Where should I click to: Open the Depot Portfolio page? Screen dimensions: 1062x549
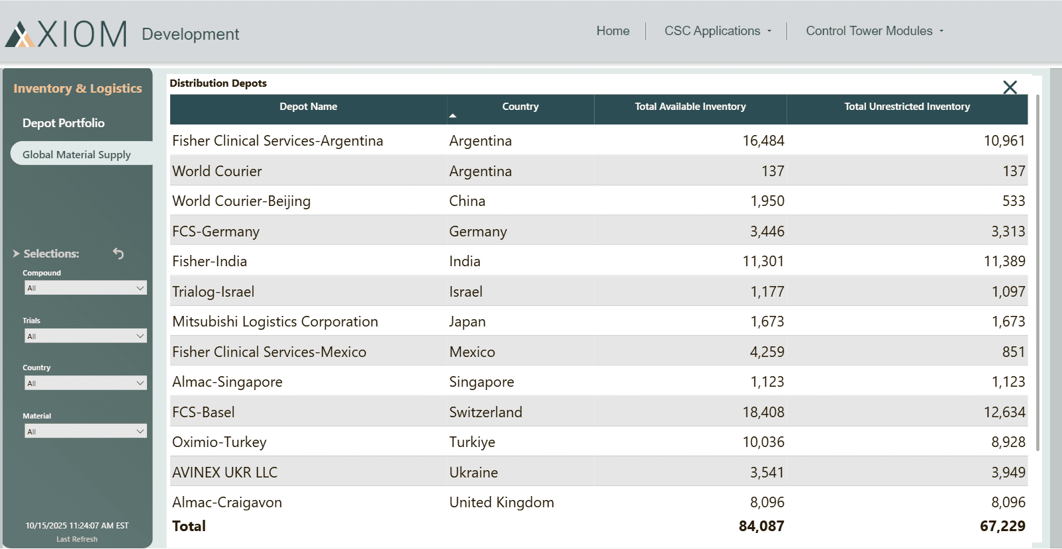pos(64,123)
